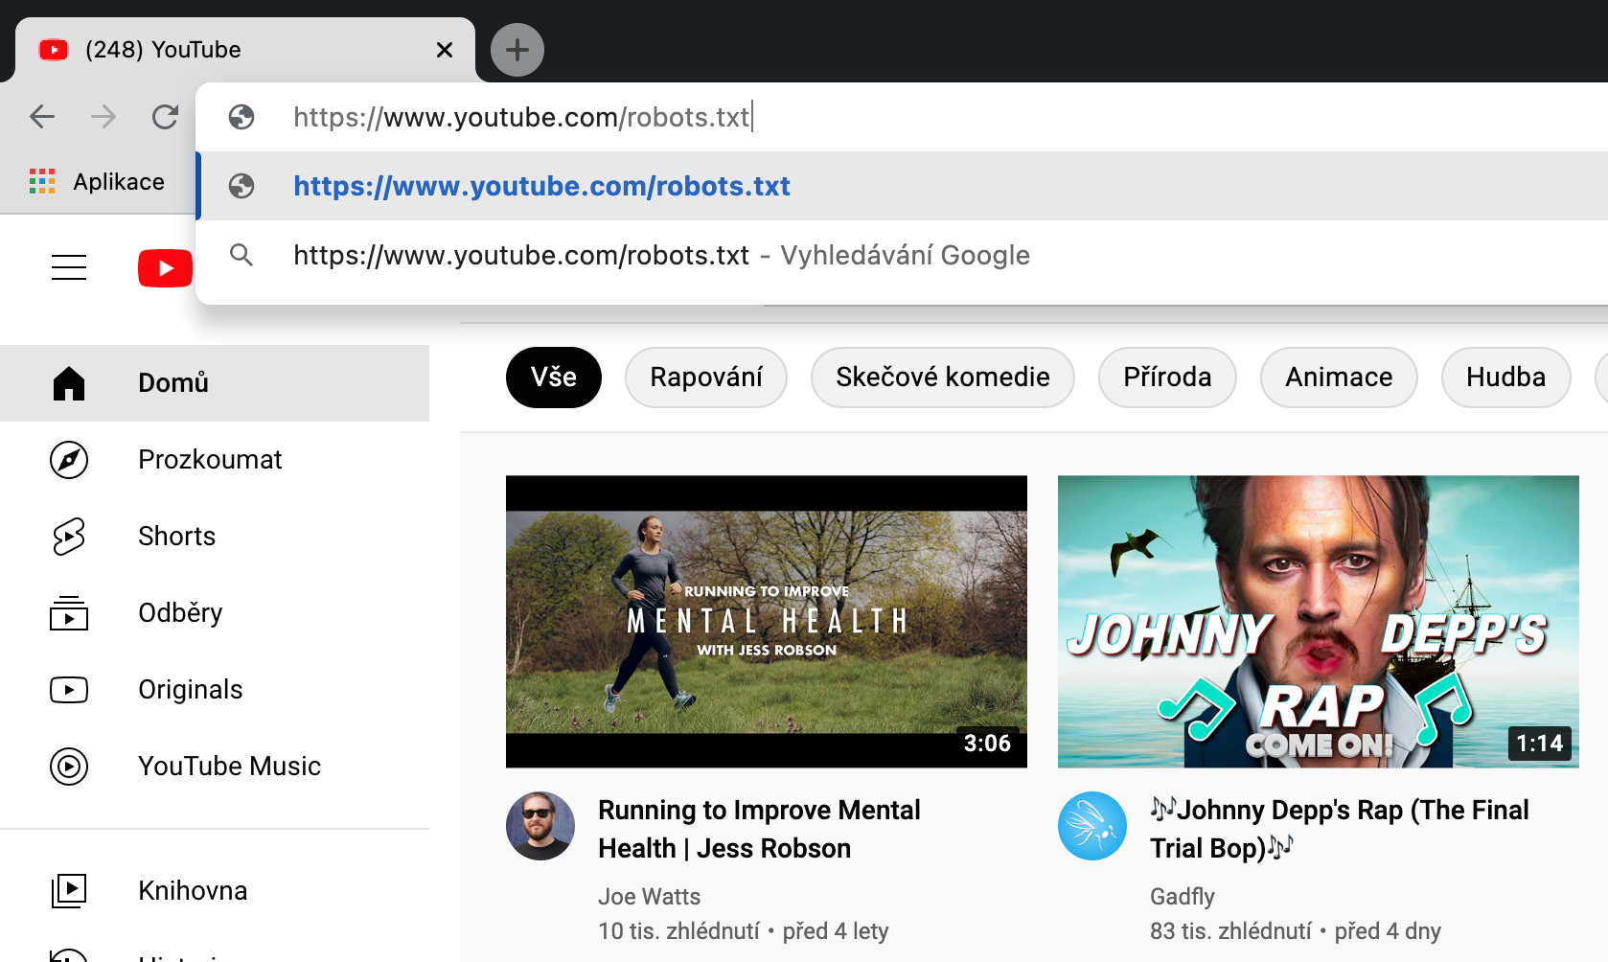The width and height of the screenshot is (1608, 962).
Task: Open Odběry in the sidebar
Action: point(215,613)
